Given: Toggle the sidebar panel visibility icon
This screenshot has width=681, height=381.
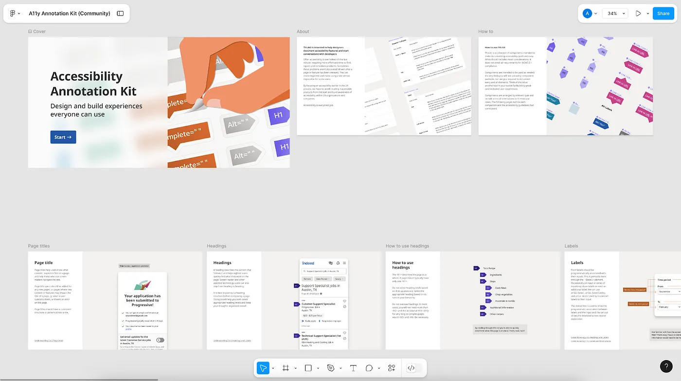Looking at the screenshot, I should pyautogui.click(x=120, y=14).
